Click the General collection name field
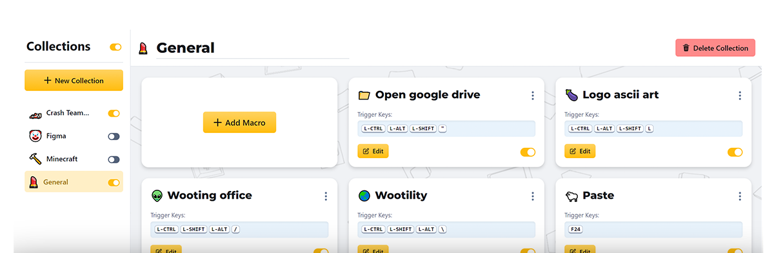Screen dimensions: 774x253 (x=252, y=48)
